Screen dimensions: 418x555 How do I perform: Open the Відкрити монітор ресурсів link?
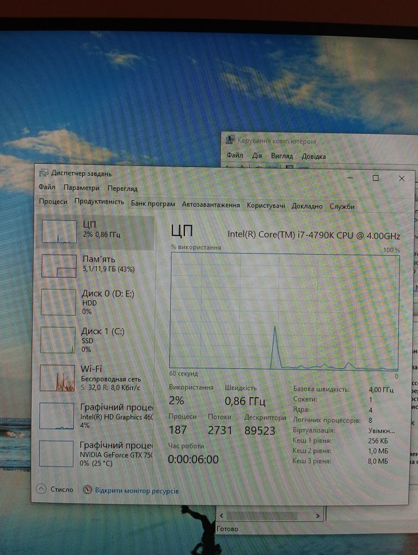tap(137, 491)
